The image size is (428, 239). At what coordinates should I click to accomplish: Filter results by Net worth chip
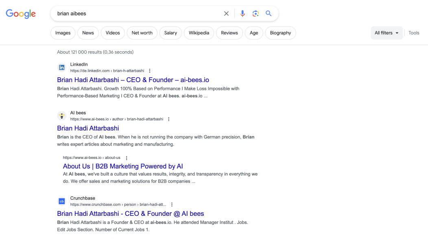point(142,33)
